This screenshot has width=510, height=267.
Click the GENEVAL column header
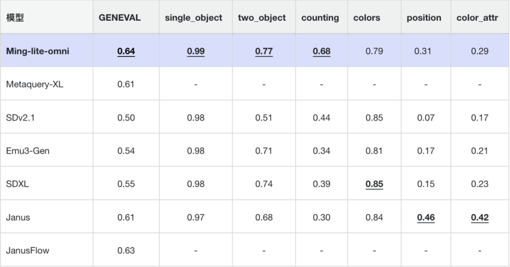[119, 18]
